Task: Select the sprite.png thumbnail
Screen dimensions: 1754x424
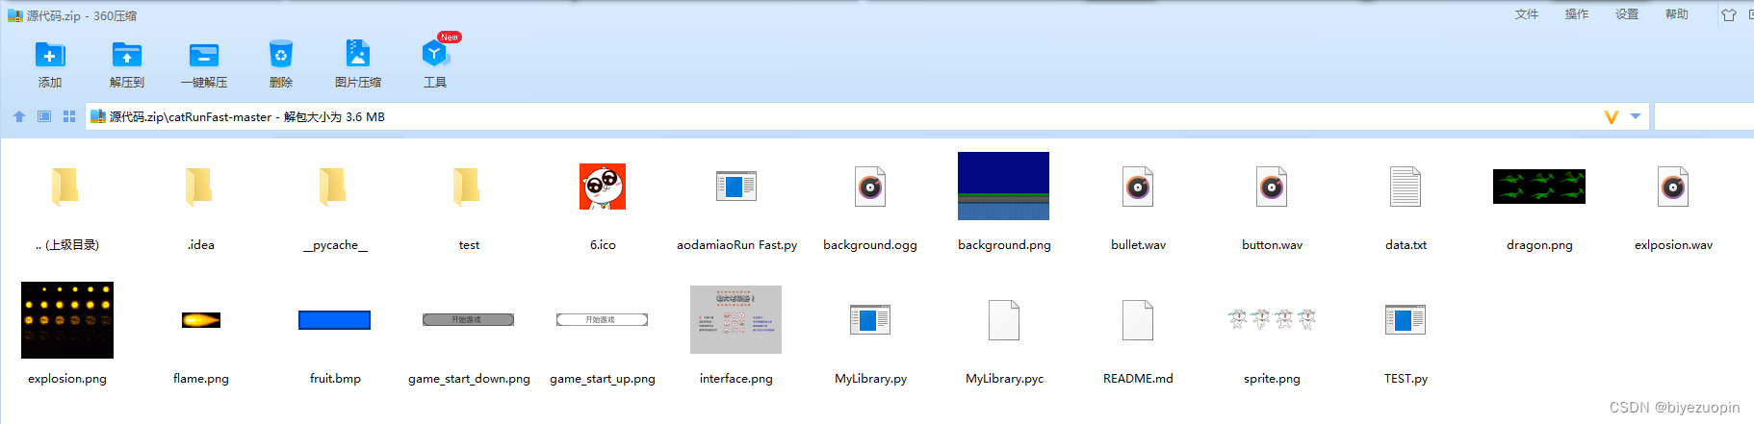Action: 1272,319
